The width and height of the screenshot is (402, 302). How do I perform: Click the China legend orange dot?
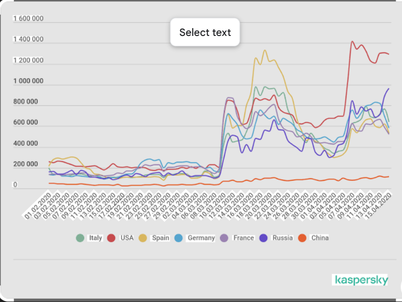click(x=302, y=238)
